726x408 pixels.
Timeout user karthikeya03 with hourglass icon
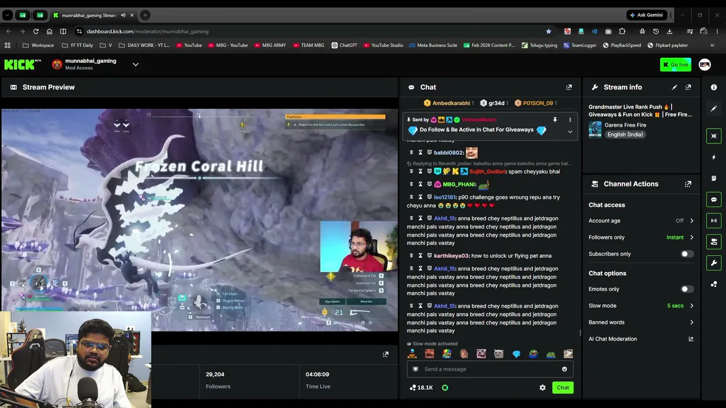click(420, 256)
